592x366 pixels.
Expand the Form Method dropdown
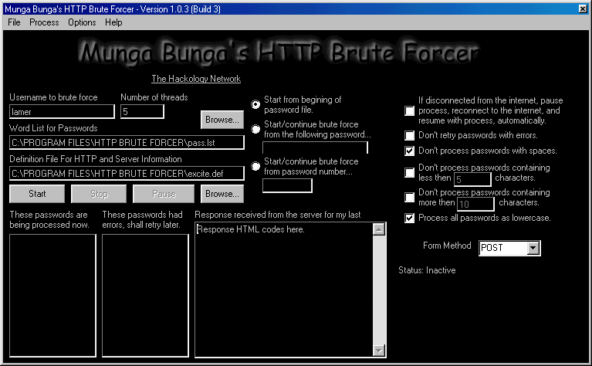(x=533, y=248)
